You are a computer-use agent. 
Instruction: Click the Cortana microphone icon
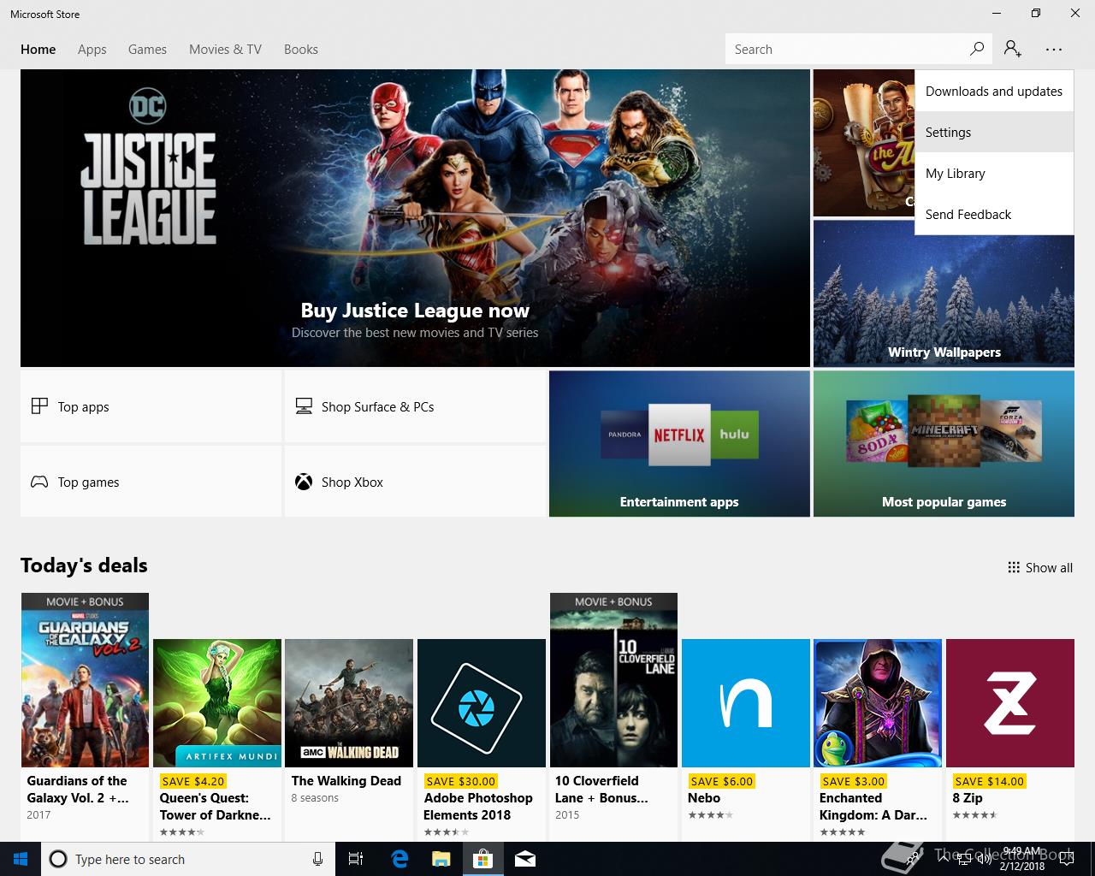[317, 859]
